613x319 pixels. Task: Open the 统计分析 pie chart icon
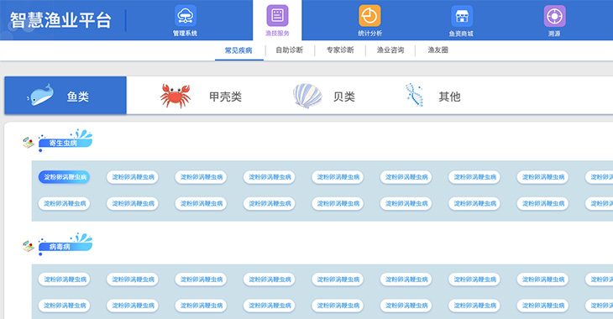(369, 16)
